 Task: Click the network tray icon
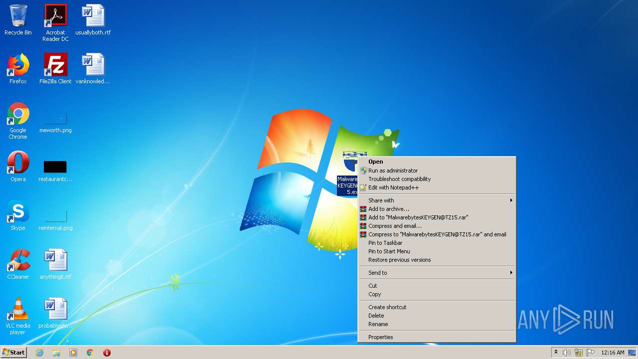(x=579, y=353)
